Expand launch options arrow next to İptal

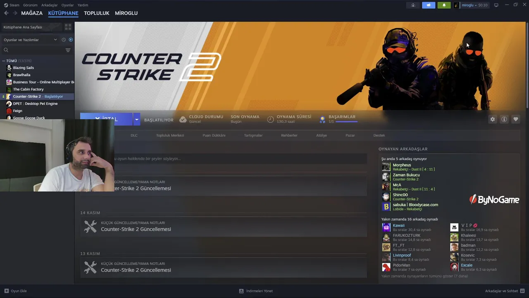(136, 119)
